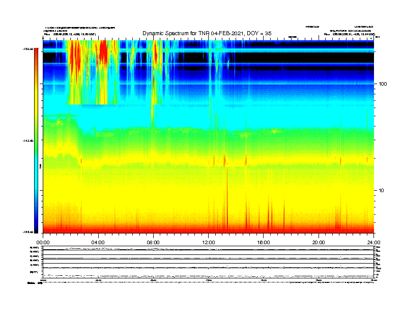Click the 10 frequency axis label

pyautogui.click(x=382, y=191)
